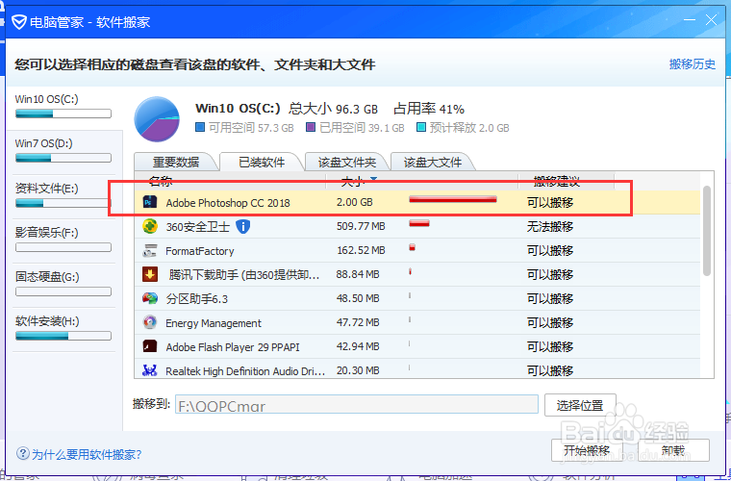This screenshot has height=481, width=731.
Task: Select the 腾讯下载助手 row name
Action: pos(243,274)
